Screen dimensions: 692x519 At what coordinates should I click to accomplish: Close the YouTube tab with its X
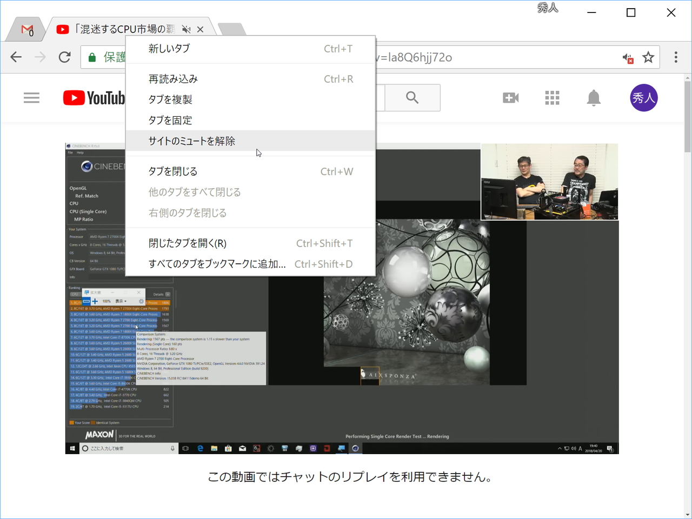[201, 29]
